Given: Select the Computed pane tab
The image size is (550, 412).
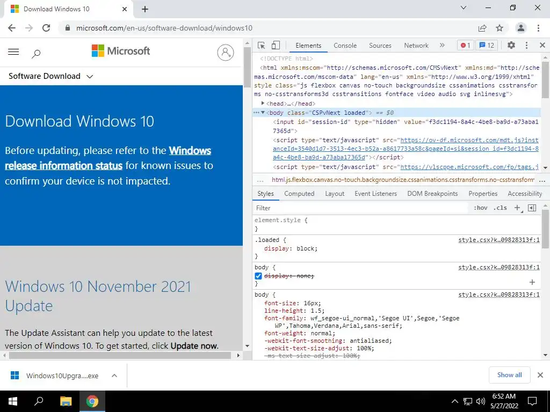Looking at the screenshot, I should point(299,194).
